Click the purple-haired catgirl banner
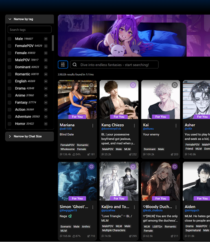Screen dimensions: 210x242 tap(134, 36)
